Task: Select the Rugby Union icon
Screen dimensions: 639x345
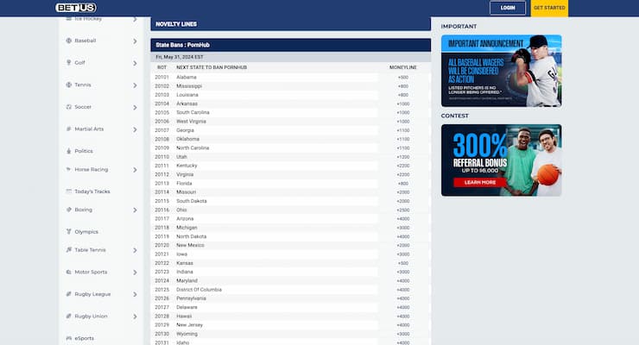Action: (68, 317)
